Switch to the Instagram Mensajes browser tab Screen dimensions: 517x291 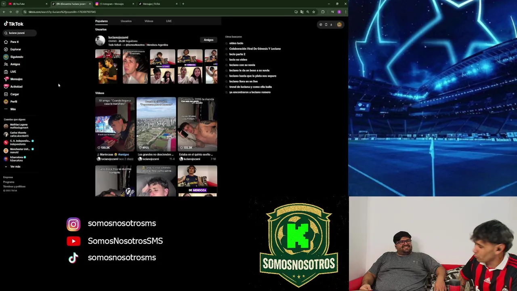(x=115, y=4)
